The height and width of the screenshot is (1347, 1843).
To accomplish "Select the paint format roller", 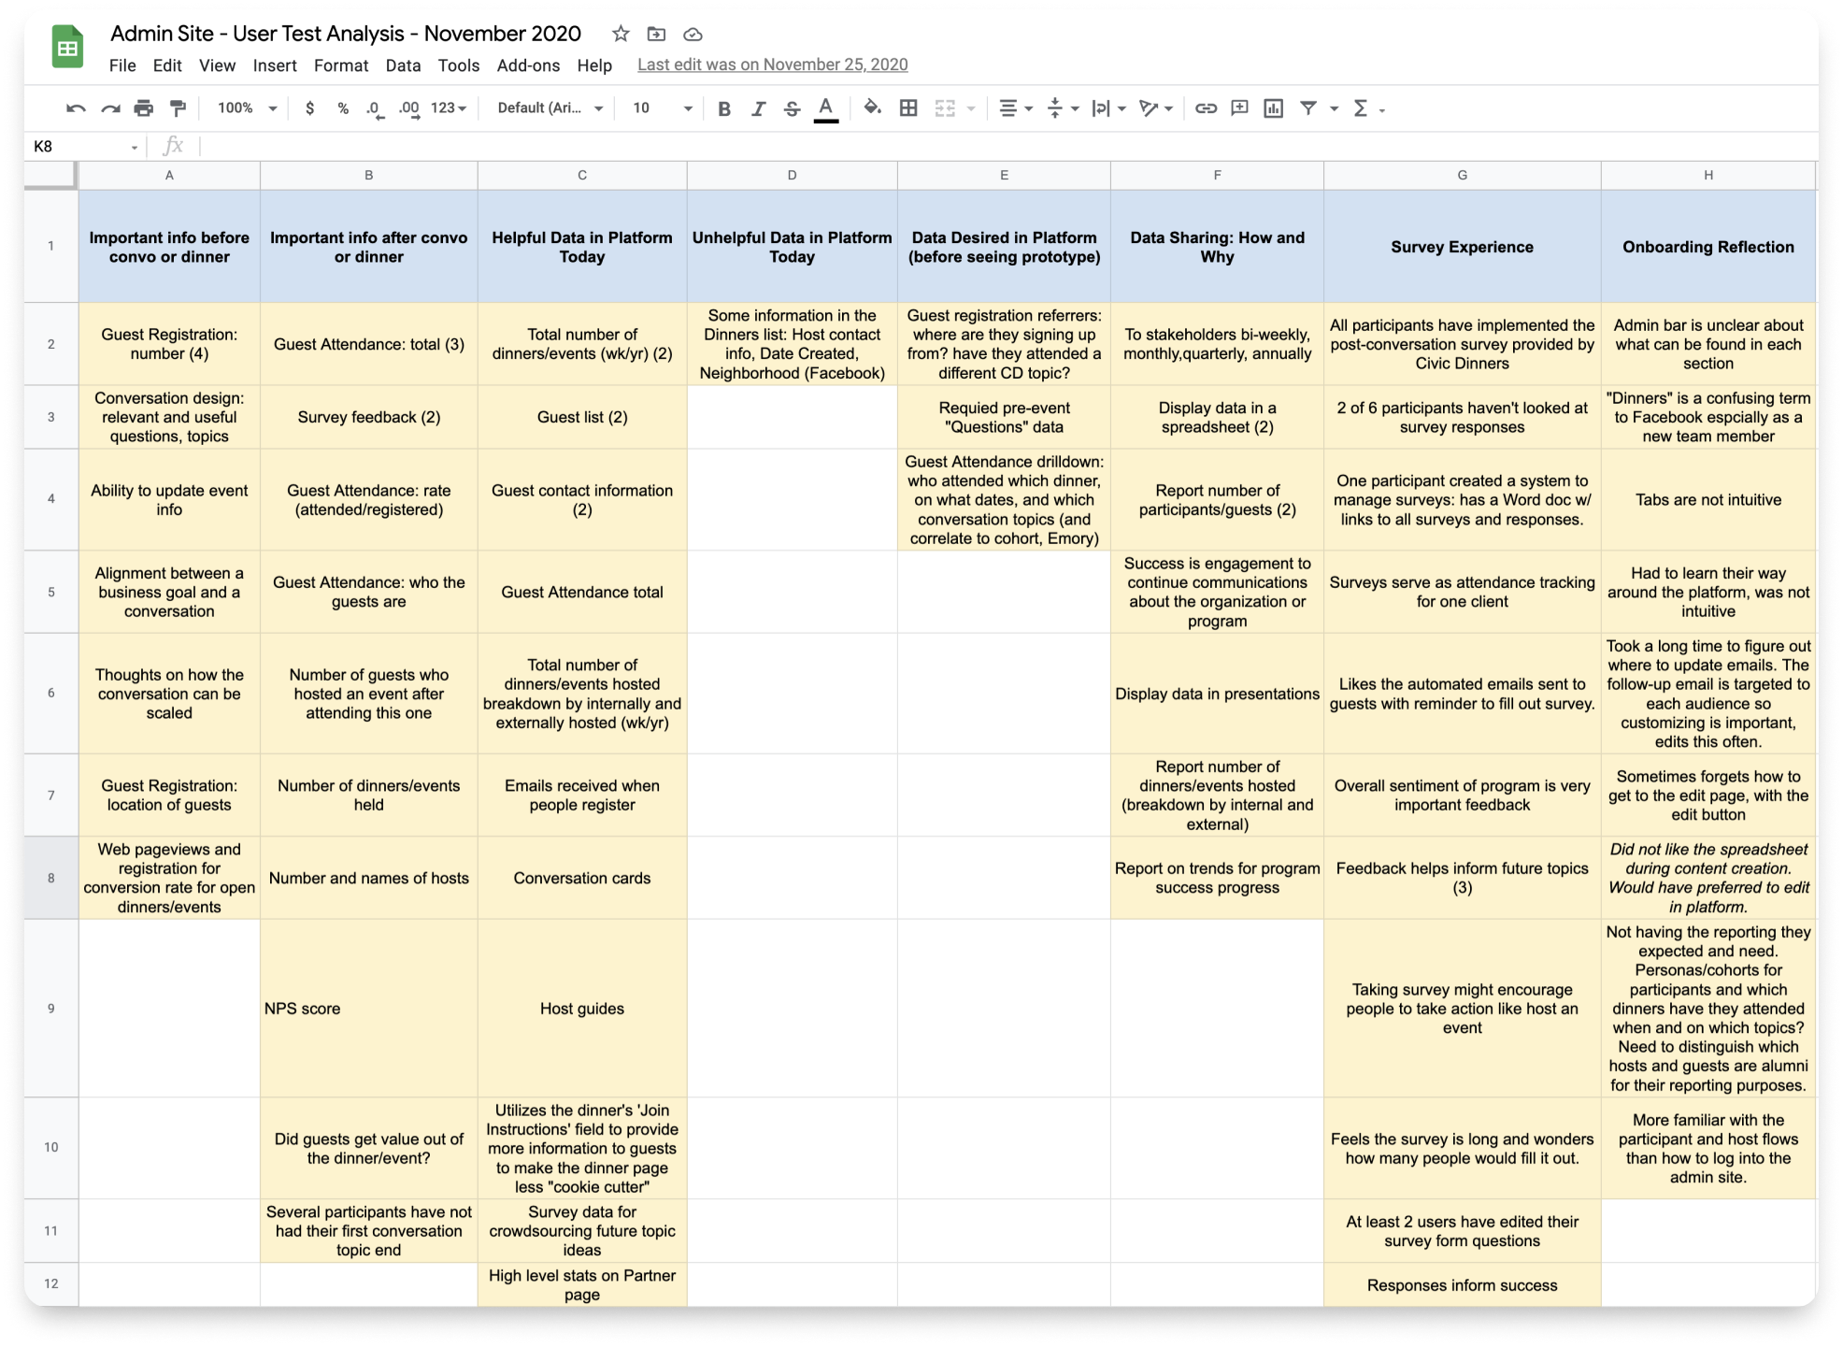I will (x=178, y=108).
